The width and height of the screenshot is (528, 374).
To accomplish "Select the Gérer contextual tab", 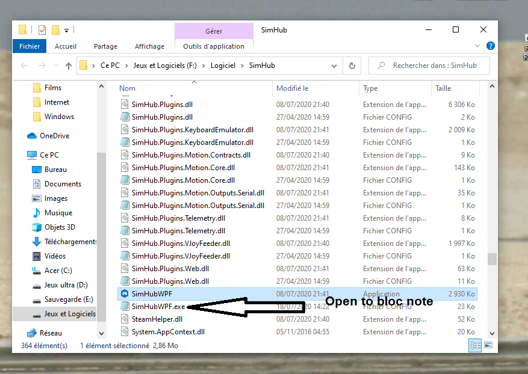I will coord(214,31).
